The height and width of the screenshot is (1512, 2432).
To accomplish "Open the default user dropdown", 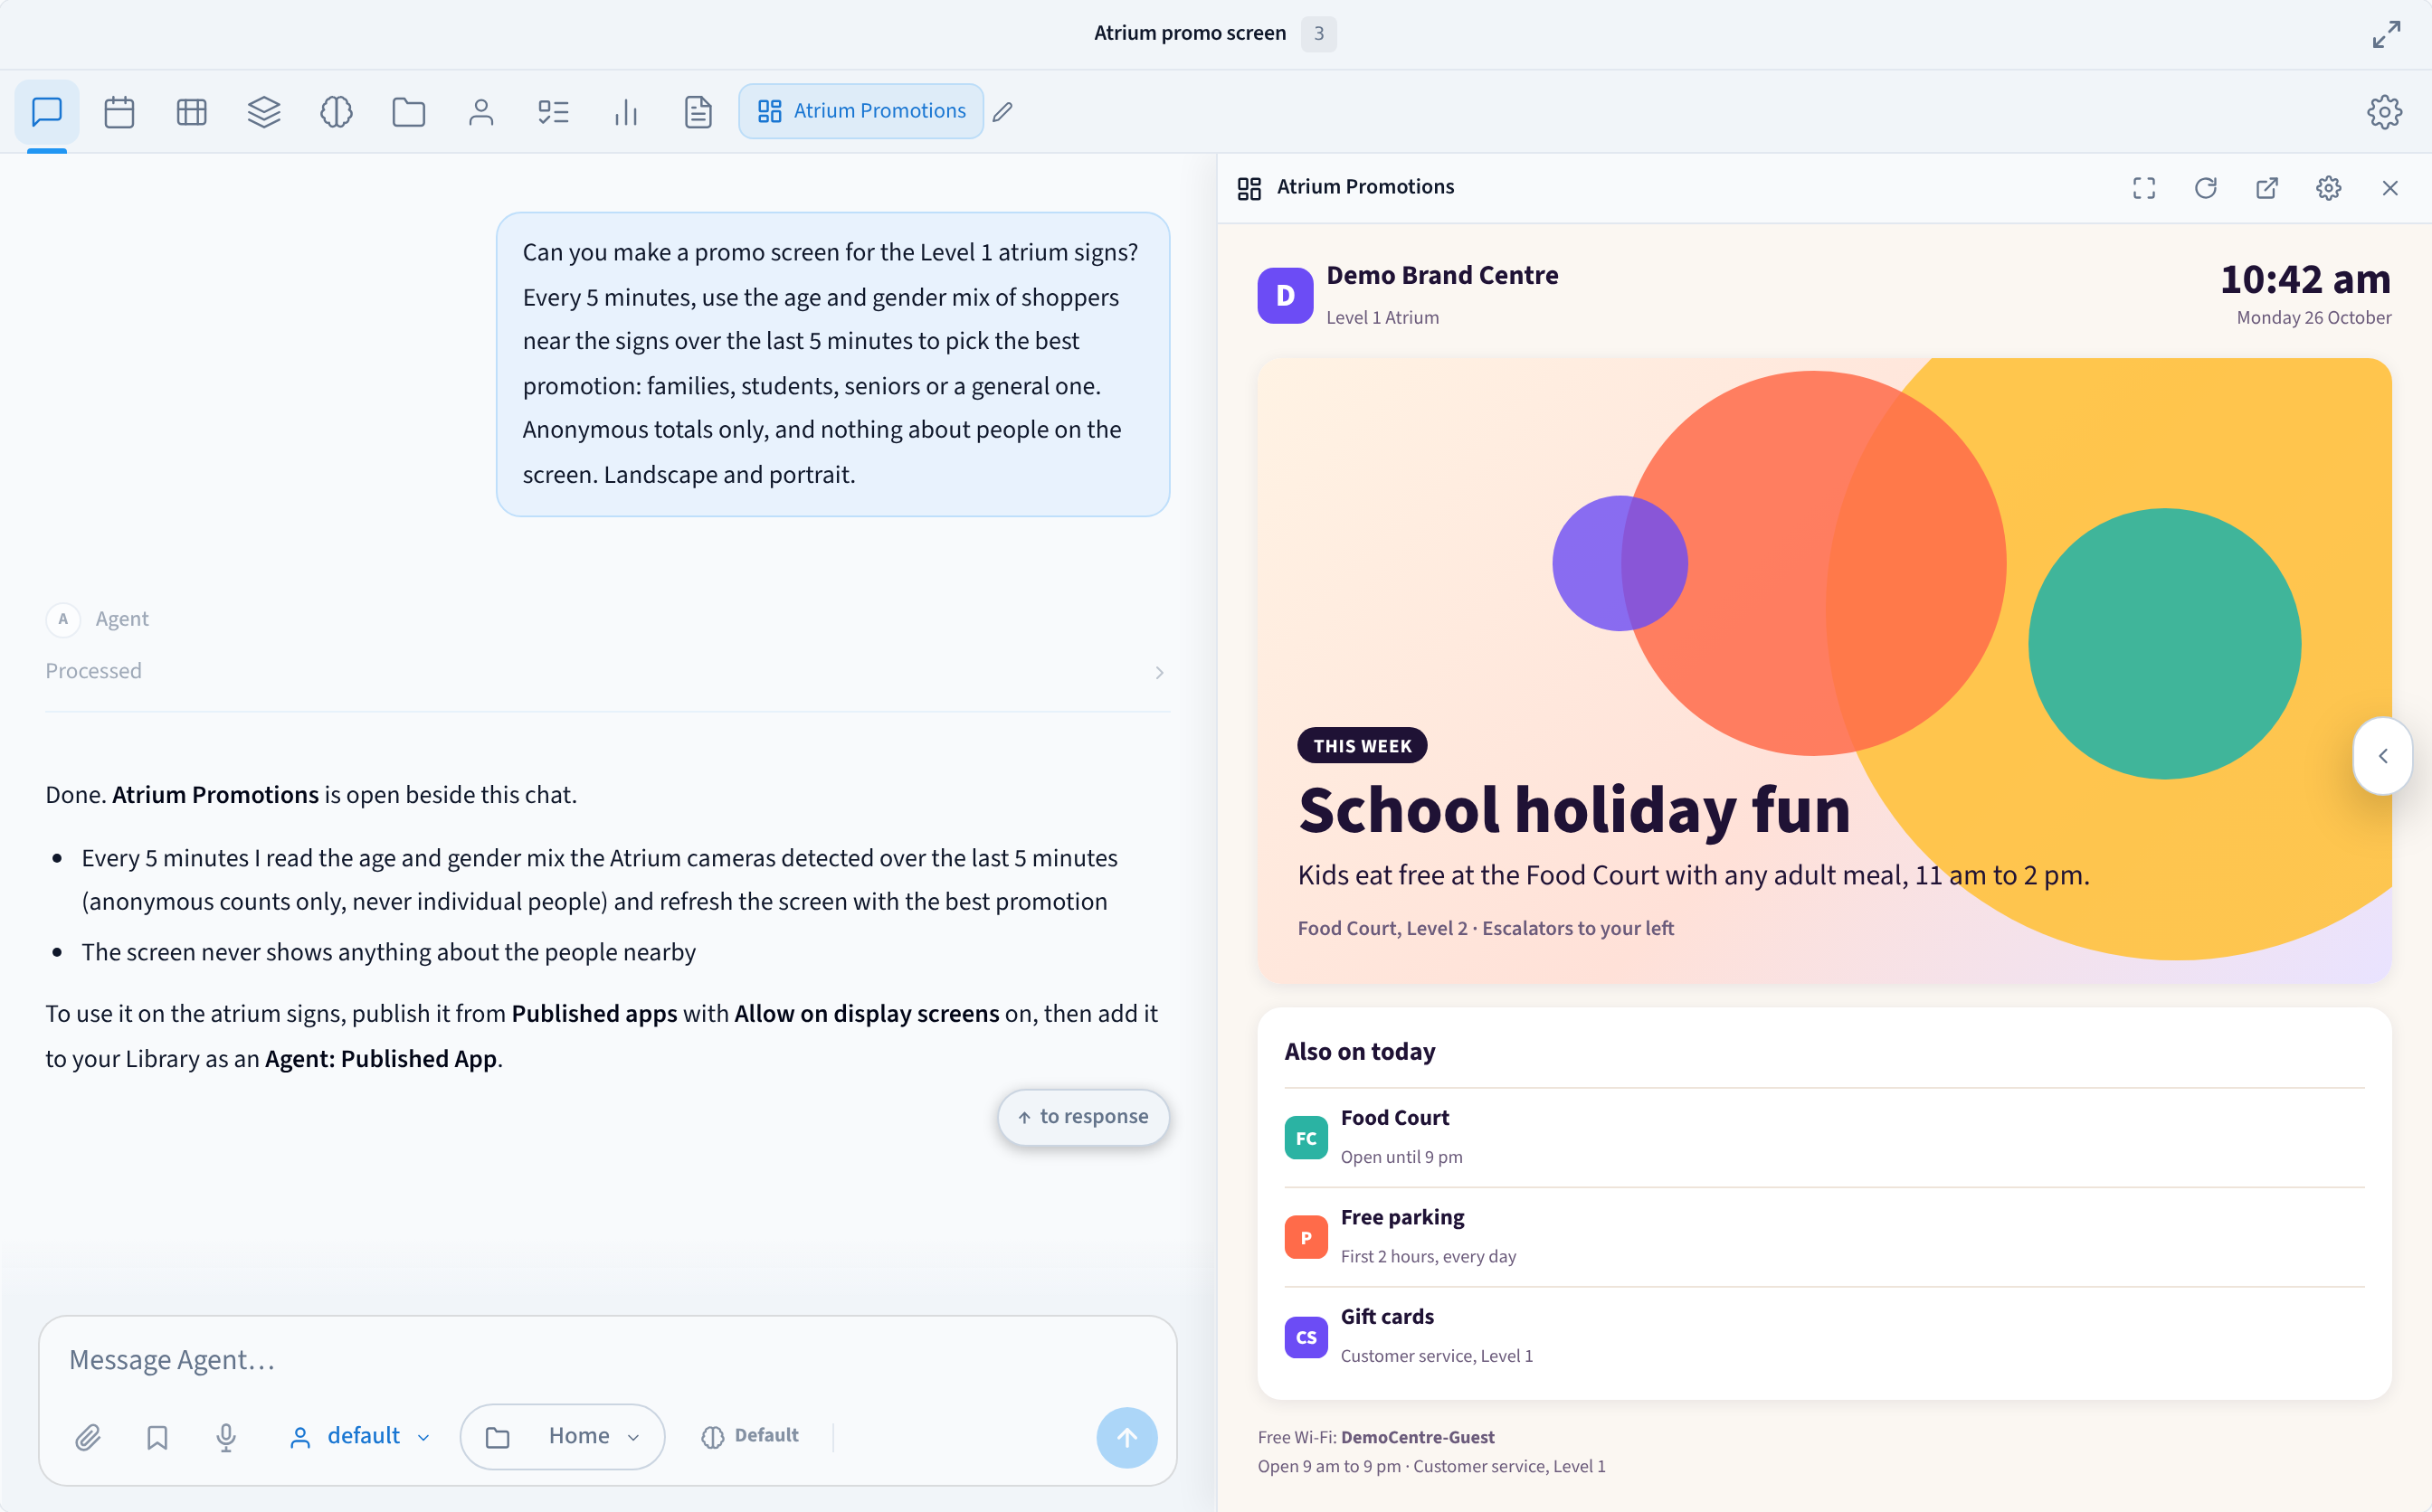I will (359, 1436).
